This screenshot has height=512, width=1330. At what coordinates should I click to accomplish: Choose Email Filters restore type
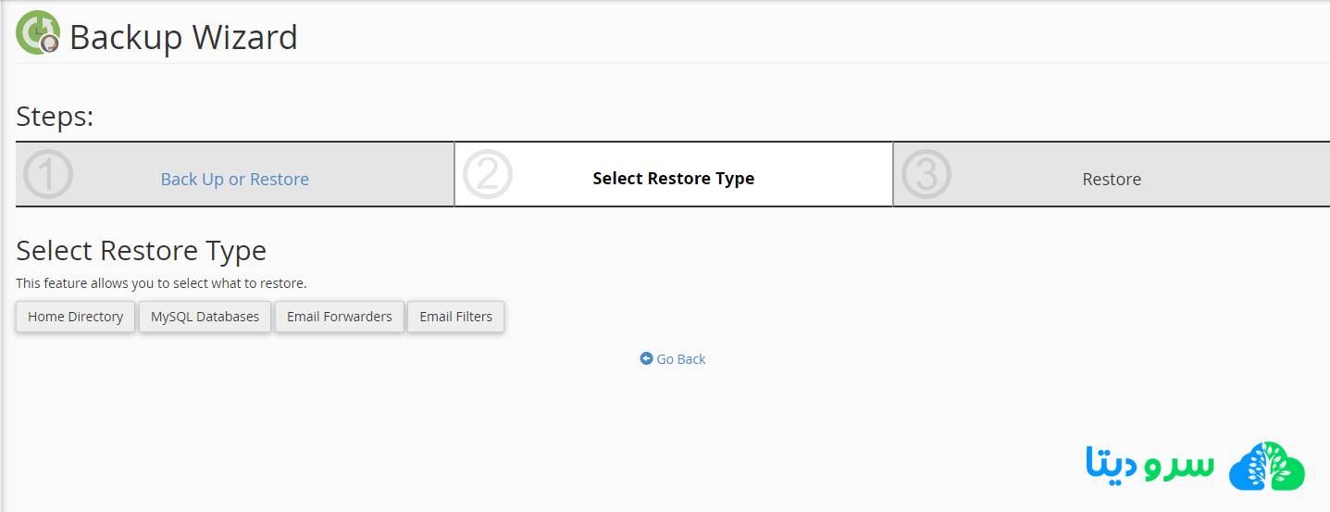pyautogui.click(x=455, y=317)
